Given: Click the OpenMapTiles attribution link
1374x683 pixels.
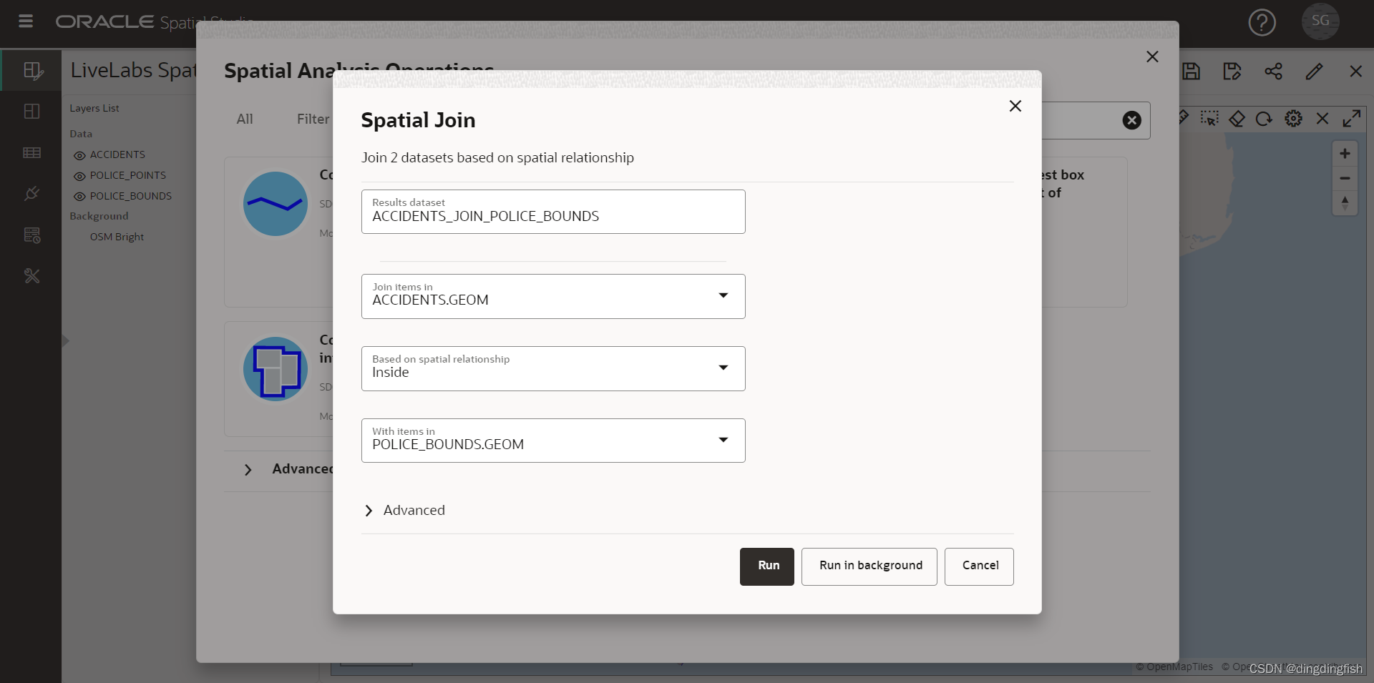Looking at the screenshot, I should pyautogui.click(x=1174, y=667).
